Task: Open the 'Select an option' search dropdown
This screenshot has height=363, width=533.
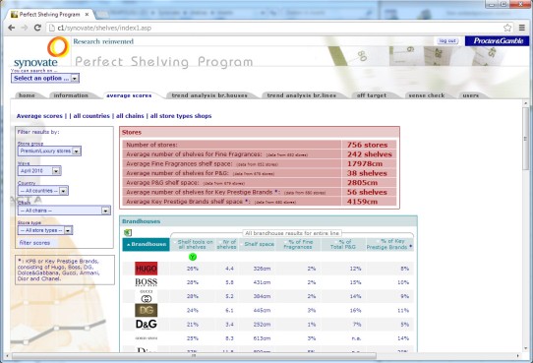Action: tap(45, 78)
